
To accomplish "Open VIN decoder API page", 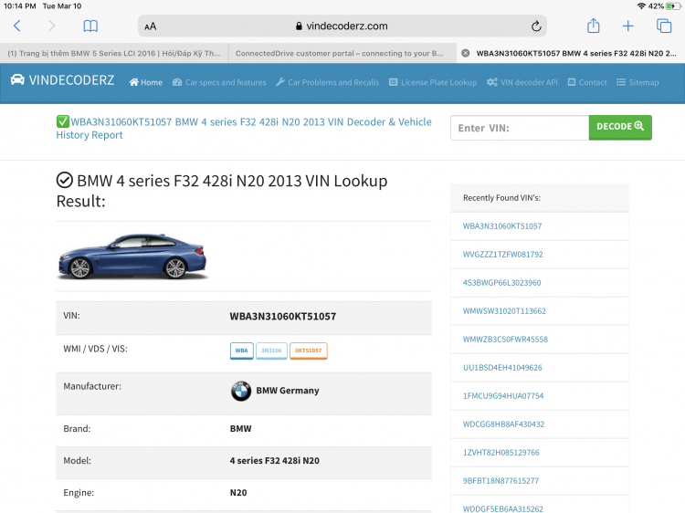I will pos(522,82).
